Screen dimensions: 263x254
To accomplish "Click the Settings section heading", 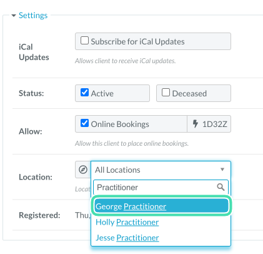I will 33,16.
